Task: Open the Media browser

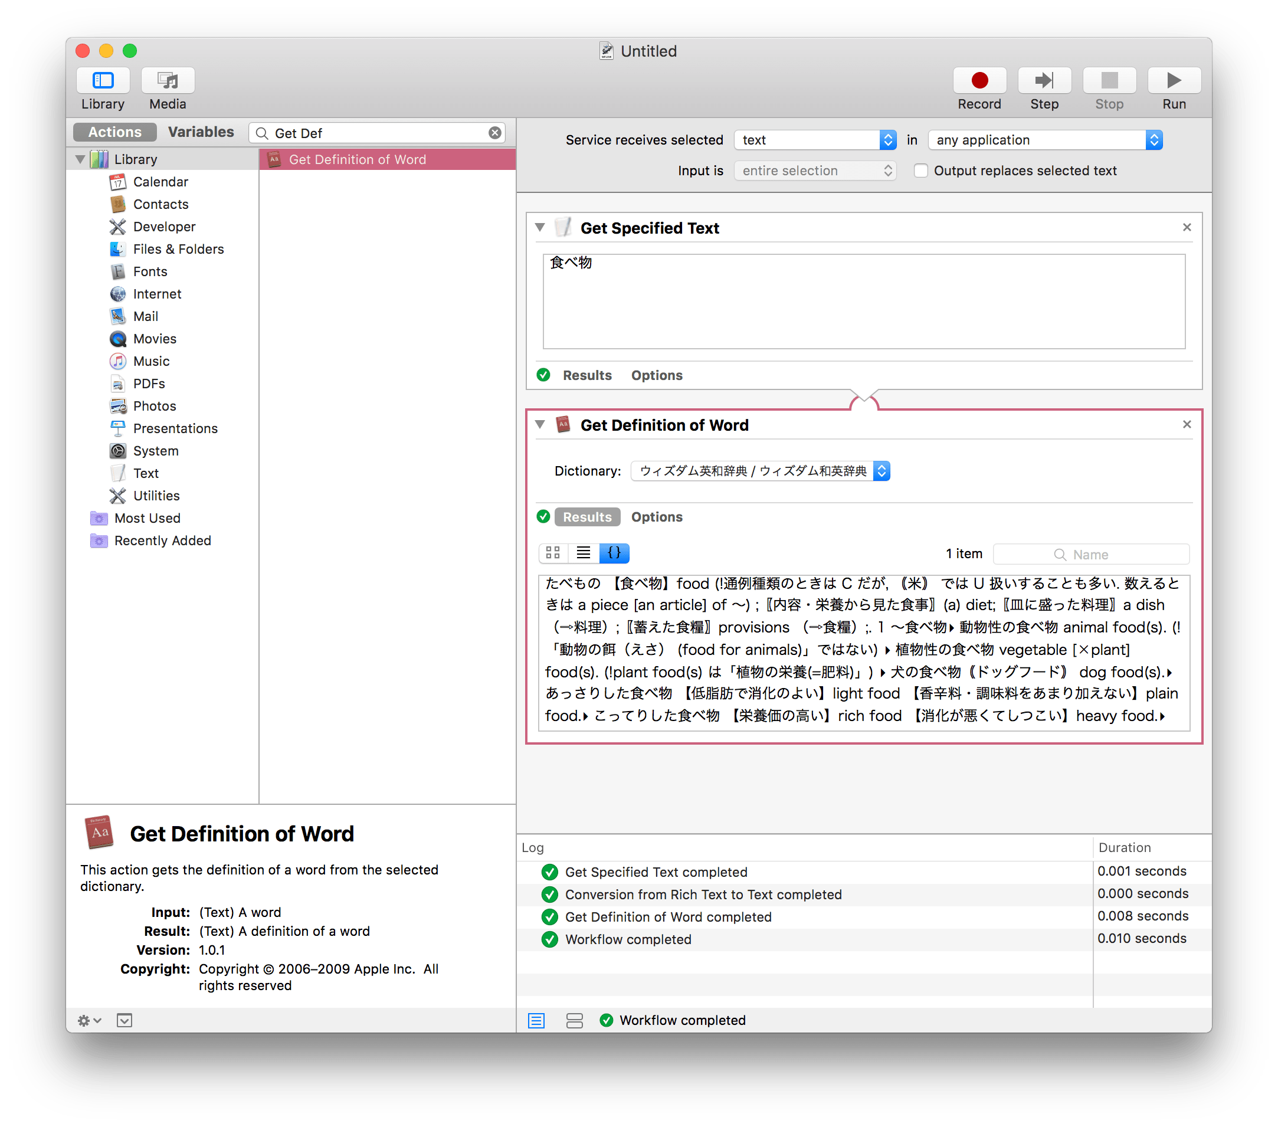Action: pyautogui.click(x=167, y=80)
